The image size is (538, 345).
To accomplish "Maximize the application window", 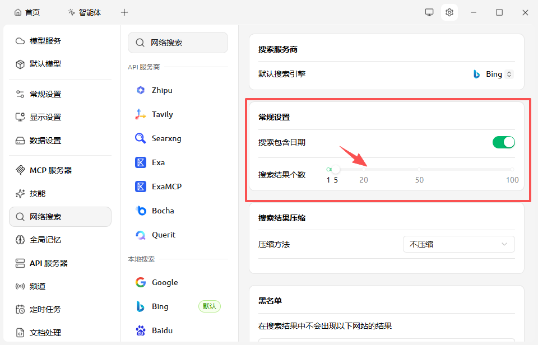I will click(499, 12).
